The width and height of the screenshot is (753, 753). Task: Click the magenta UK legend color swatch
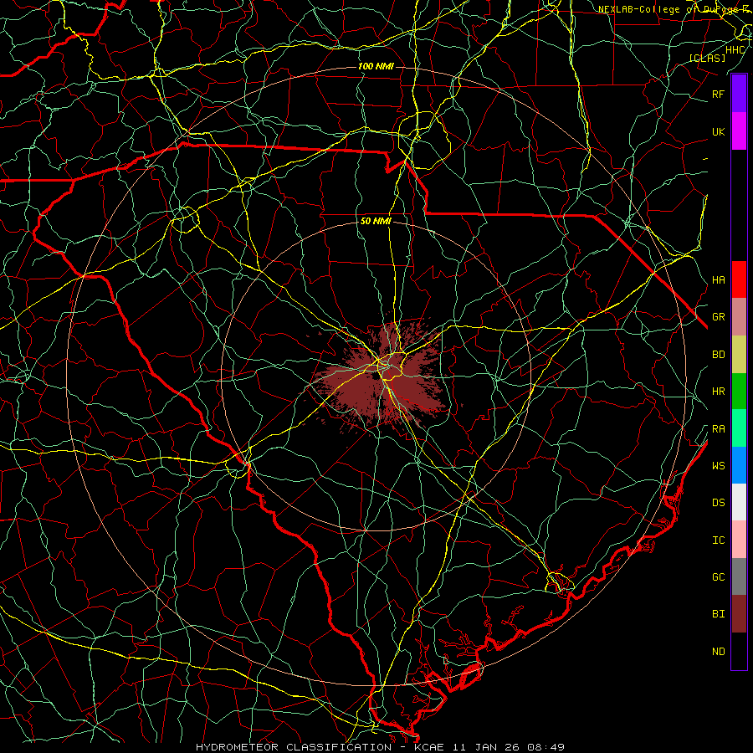(739, 131)
